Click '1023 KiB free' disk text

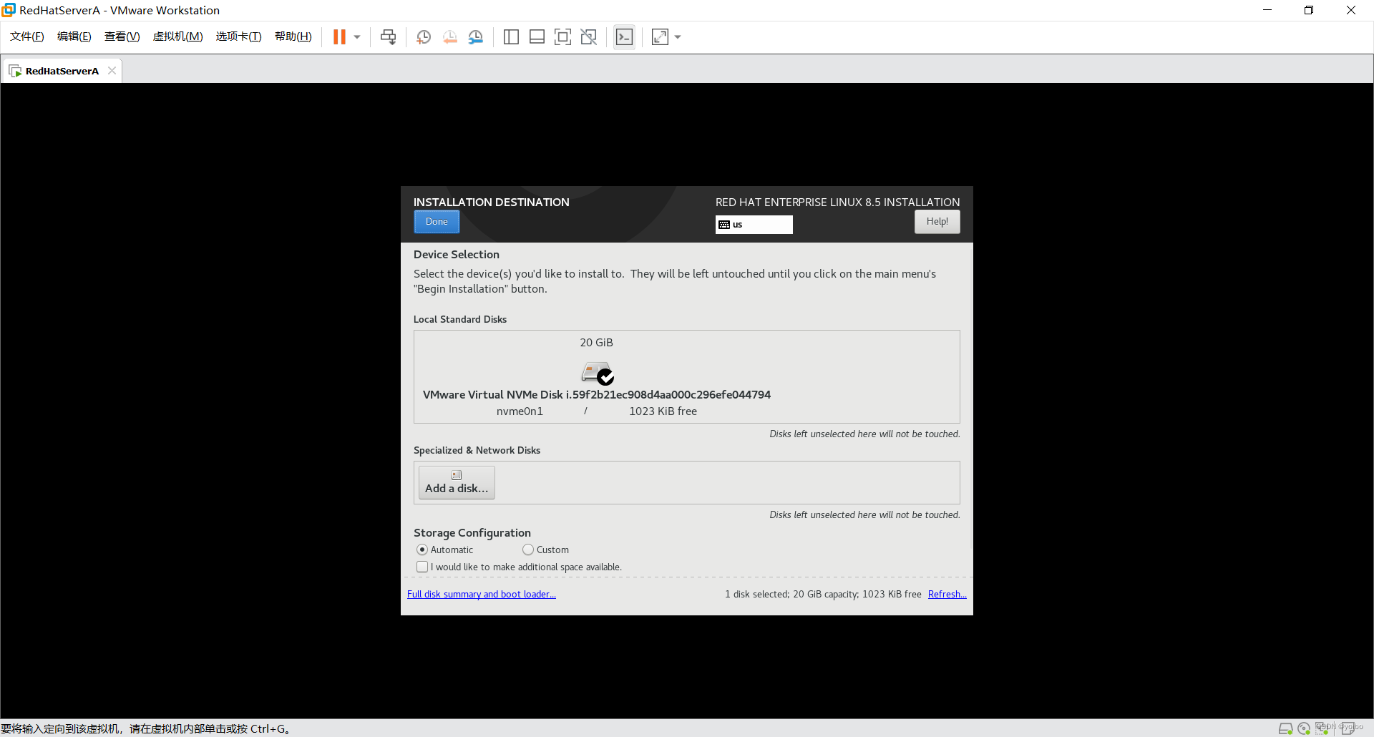pyautogui.click(x=663, y=411)
